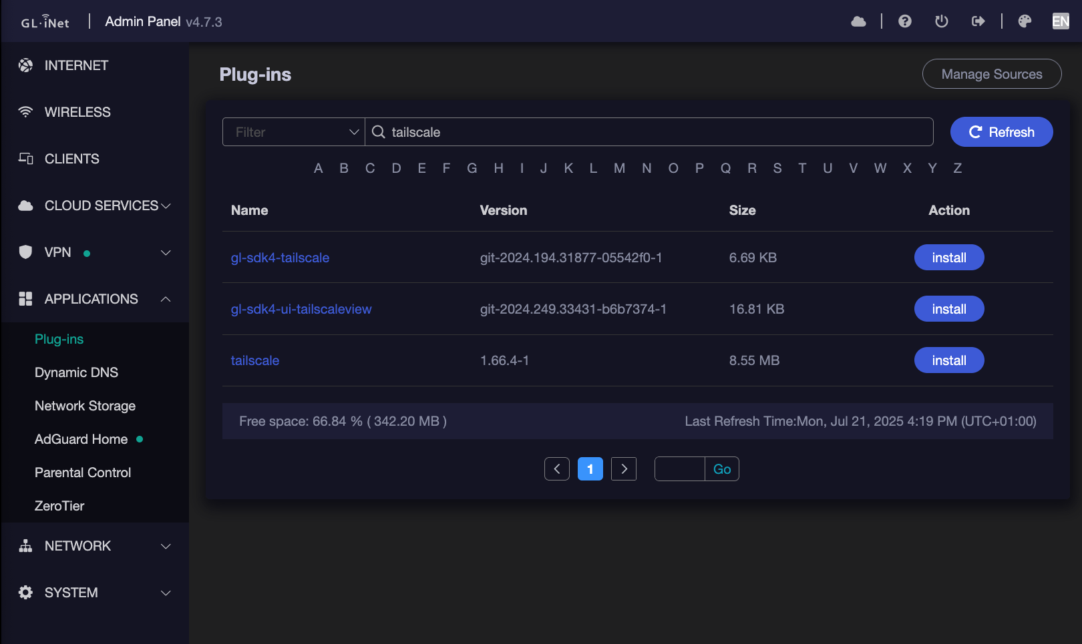Click the search field containing tailscale
1082x644 pixels.
pos(649,132)
